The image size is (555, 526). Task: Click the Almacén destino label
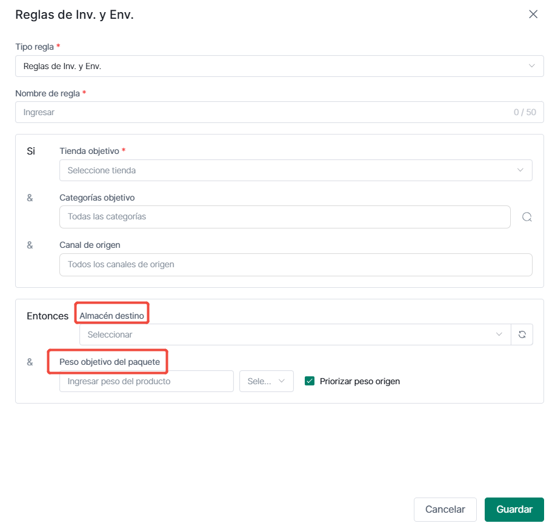click(x=112, y=315)
